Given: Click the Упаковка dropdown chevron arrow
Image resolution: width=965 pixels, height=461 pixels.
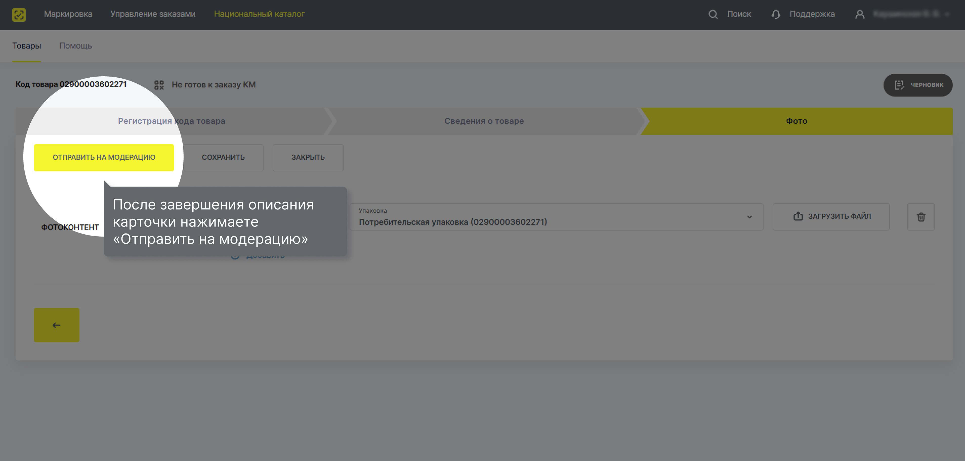Looking at the screenshot, I should [749, 217].
